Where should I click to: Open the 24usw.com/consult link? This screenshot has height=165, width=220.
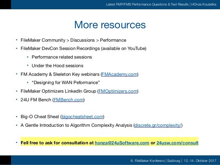(177, 143)
